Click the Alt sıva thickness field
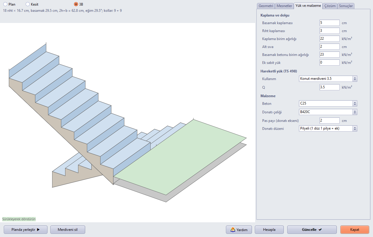 [x=330, y=47]
